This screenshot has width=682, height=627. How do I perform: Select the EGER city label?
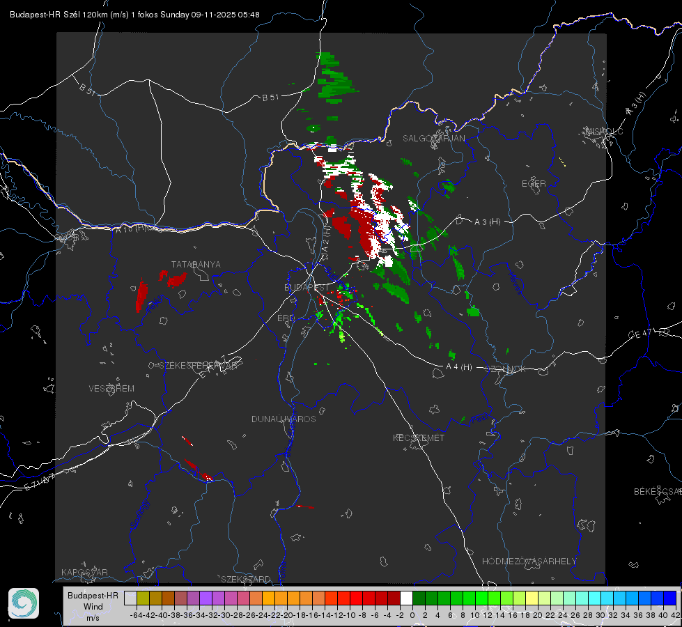(x=534, y=184)
